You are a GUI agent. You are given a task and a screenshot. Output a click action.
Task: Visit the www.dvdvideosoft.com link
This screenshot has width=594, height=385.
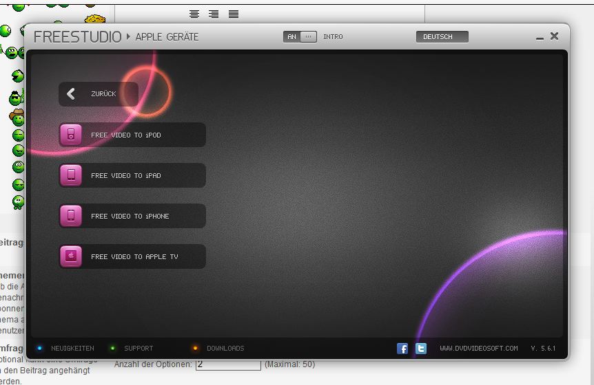tap(478, 349)
